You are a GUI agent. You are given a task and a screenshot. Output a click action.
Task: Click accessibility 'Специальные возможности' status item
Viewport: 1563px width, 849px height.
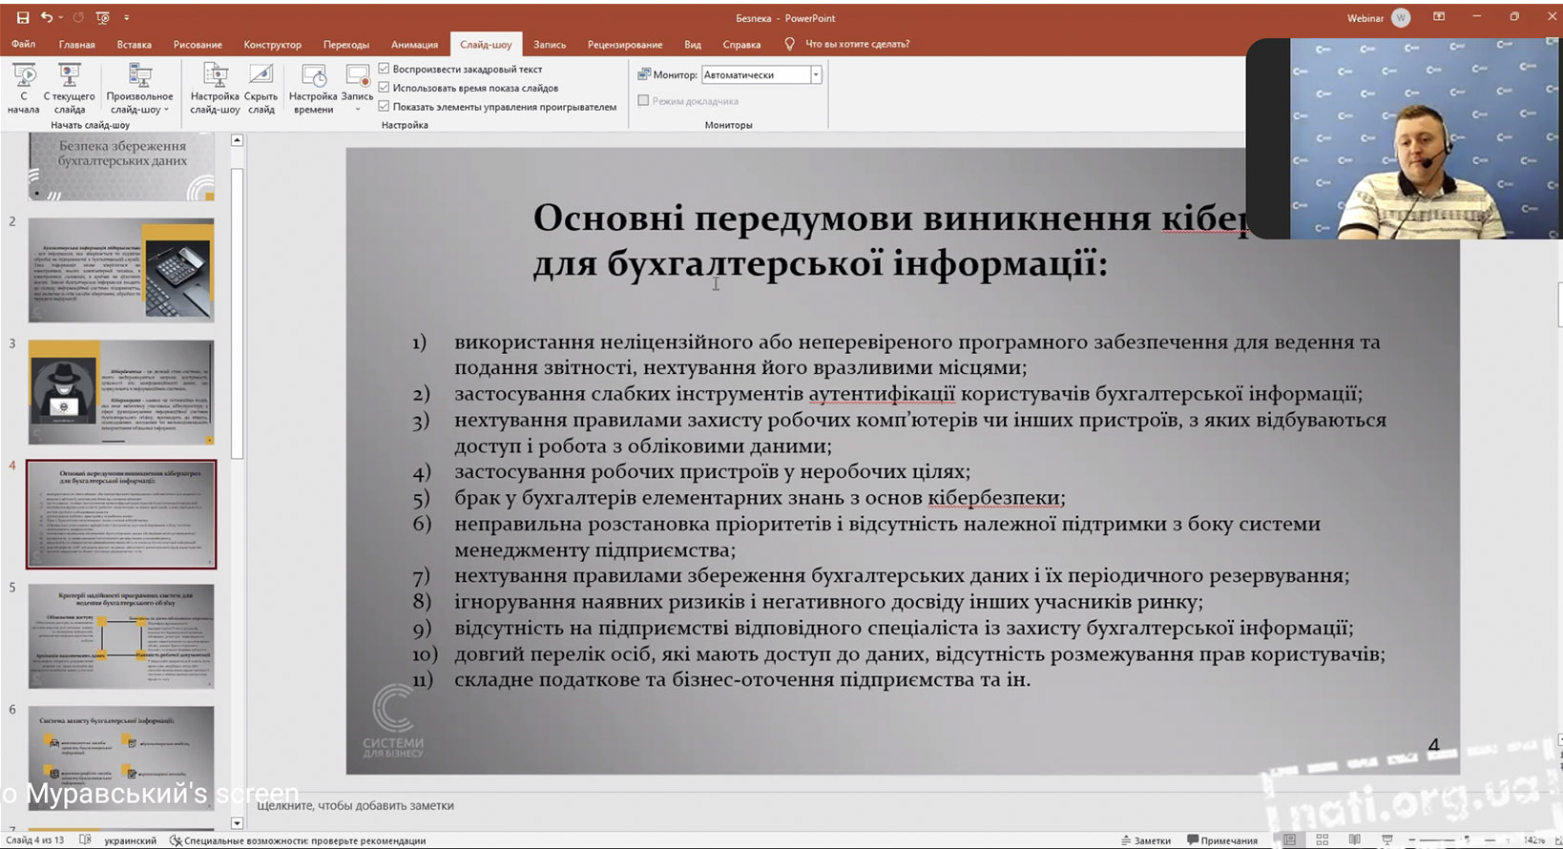[x=298, y=840]
